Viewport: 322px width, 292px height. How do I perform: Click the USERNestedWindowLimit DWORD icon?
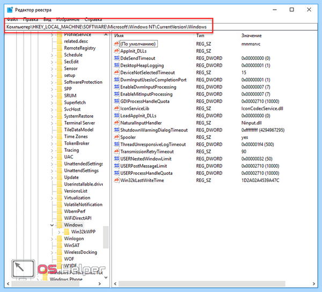click(x=116, y=159)
